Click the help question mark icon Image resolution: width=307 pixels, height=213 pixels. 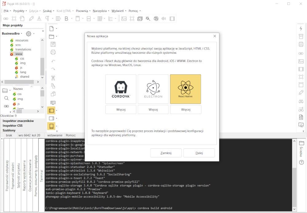301,162
